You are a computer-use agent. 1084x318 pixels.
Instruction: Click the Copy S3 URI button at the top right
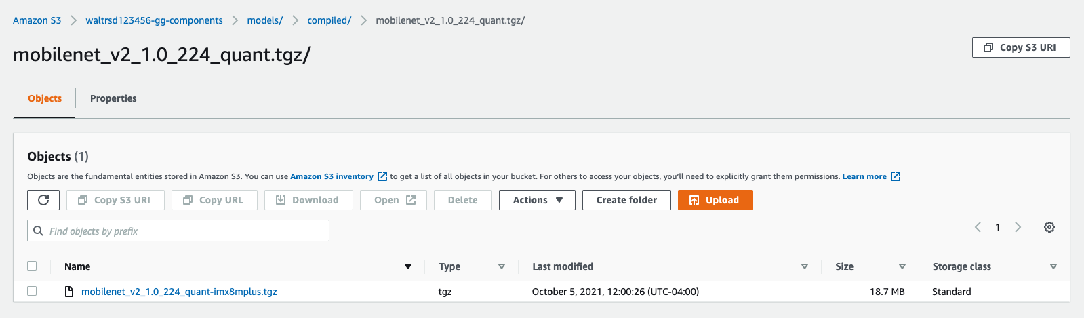pos(1021,47)
